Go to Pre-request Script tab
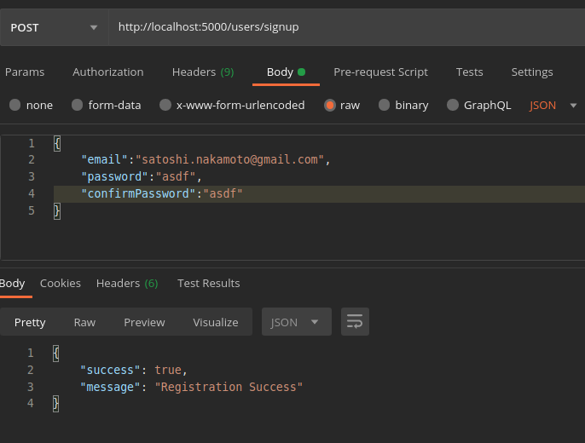585x443 pixels. pos(380,72)
